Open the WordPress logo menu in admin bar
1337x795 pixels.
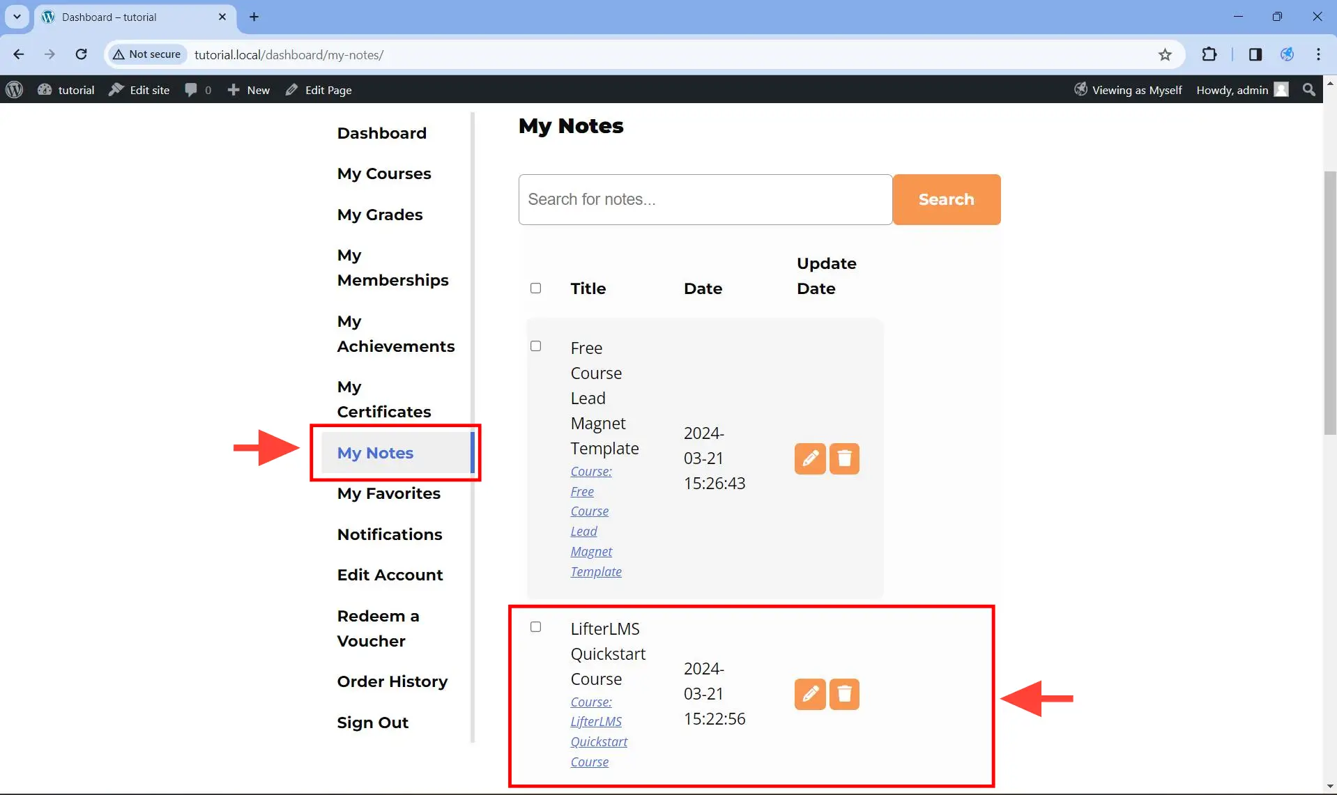pos(15,90)
